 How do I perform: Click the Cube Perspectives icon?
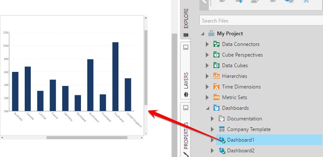click(216, 55)
